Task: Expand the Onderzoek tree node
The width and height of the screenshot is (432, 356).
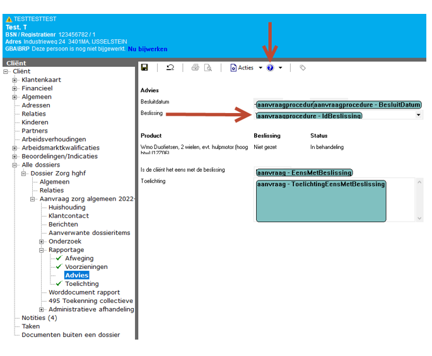Action: coord(42,242)
